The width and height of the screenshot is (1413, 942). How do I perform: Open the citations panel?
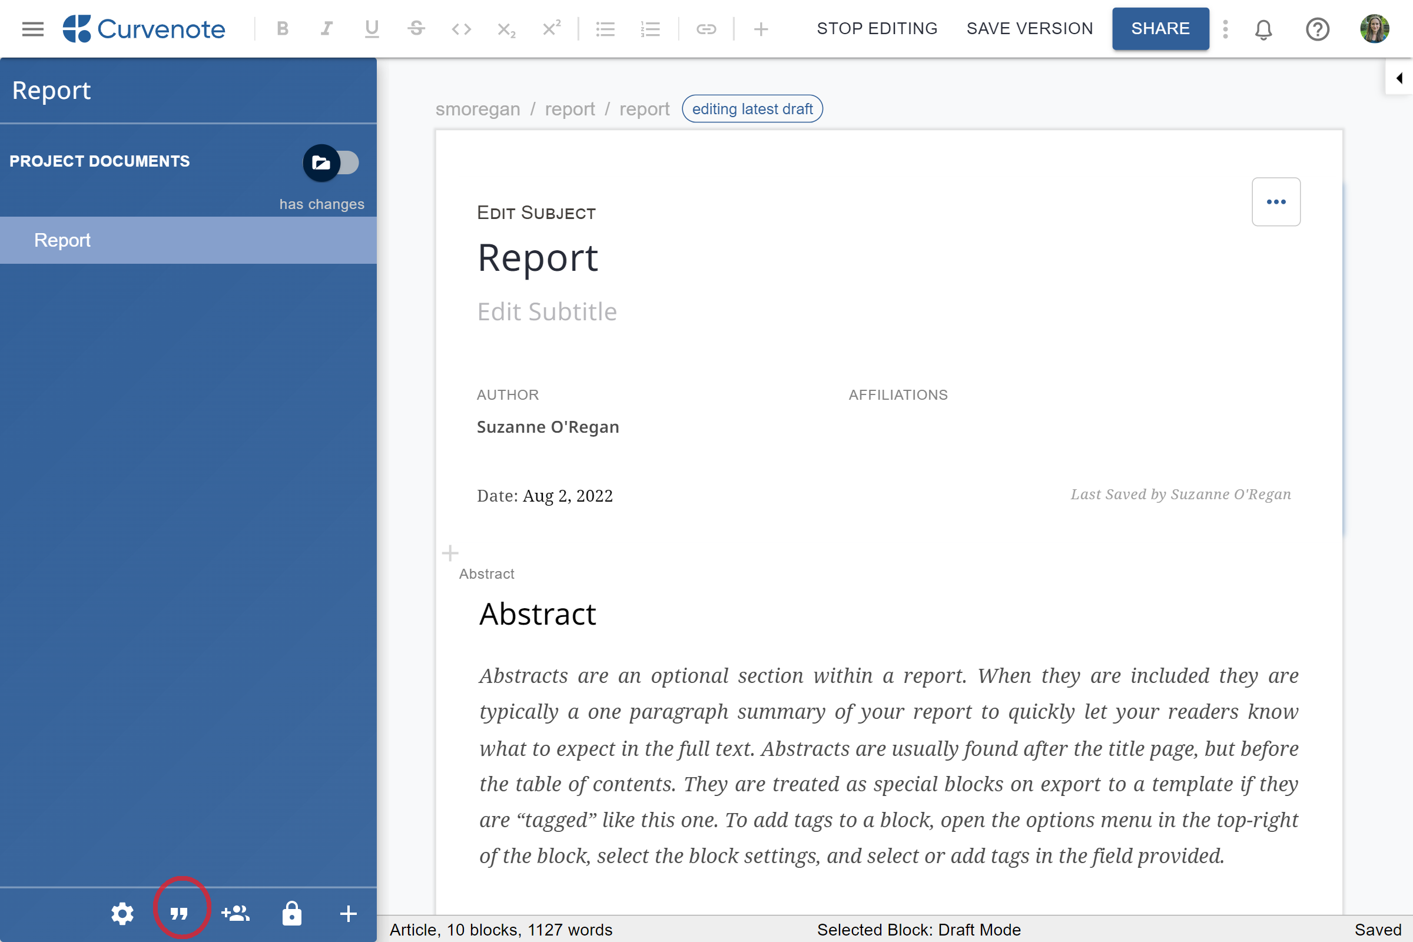click(178, 914)
